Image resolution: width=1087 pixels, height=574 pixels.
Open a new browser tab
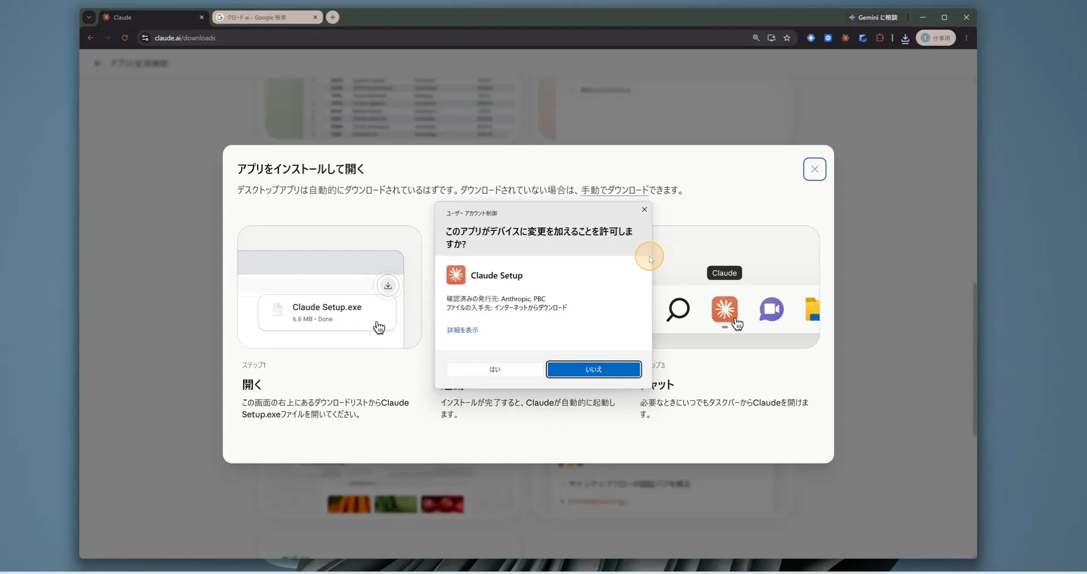(333, 18)
